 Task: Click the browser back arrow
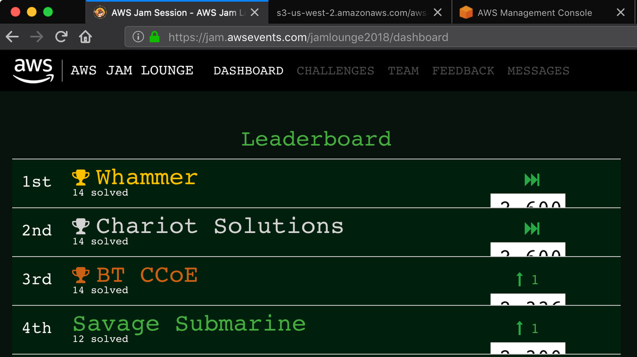[12, 37]
